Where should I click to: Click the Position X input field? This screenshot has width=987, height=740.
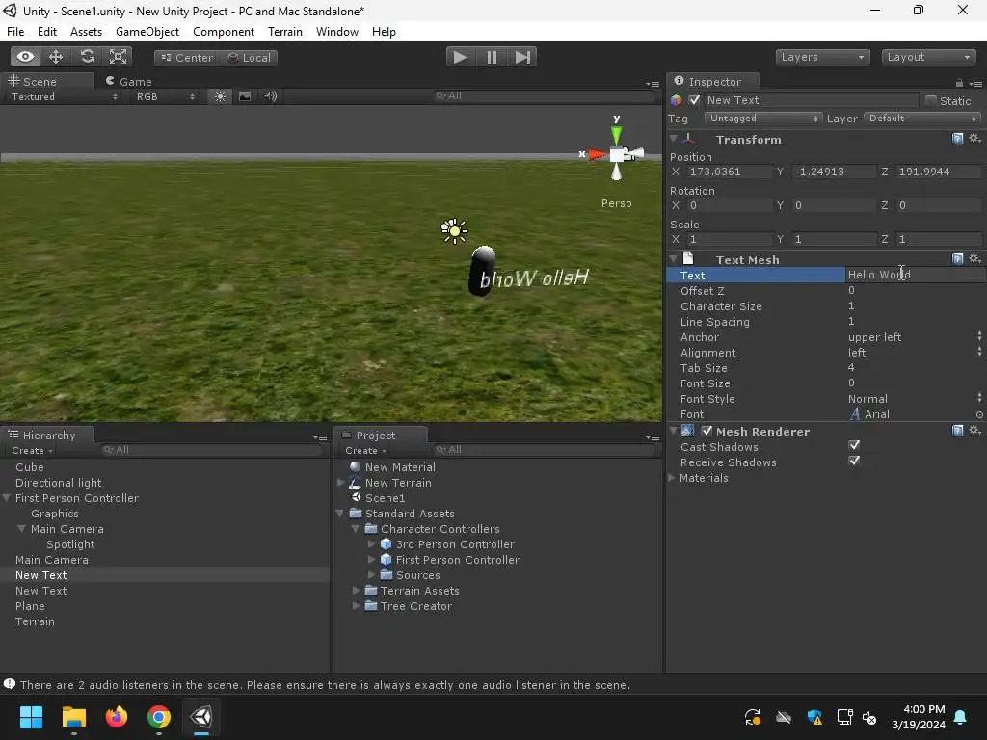click(730, 172)
